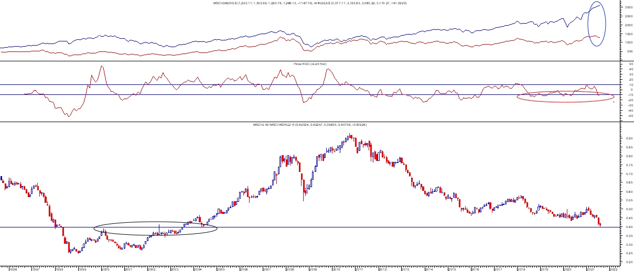Select the 2018 year label on time axis
The width and height of the screenshot is (634, 271).
coord(520,268)
